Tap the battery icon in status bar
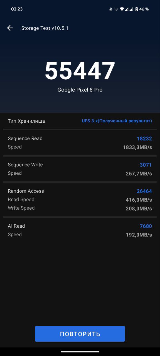Image resolution: width=160 pixels, height=356 pixels. pos(136,9)
